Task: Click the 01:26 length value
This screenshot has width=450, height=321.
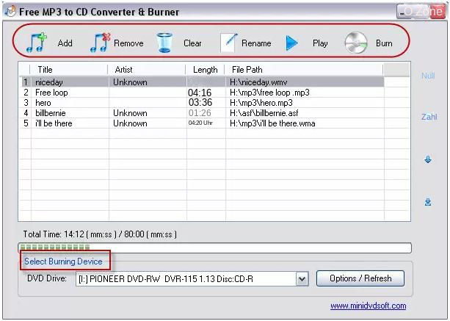Action: click(200, 113)
